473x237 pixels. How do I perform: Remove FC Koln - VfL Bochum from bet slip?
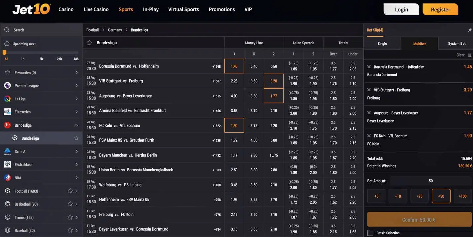click(369, 136)
